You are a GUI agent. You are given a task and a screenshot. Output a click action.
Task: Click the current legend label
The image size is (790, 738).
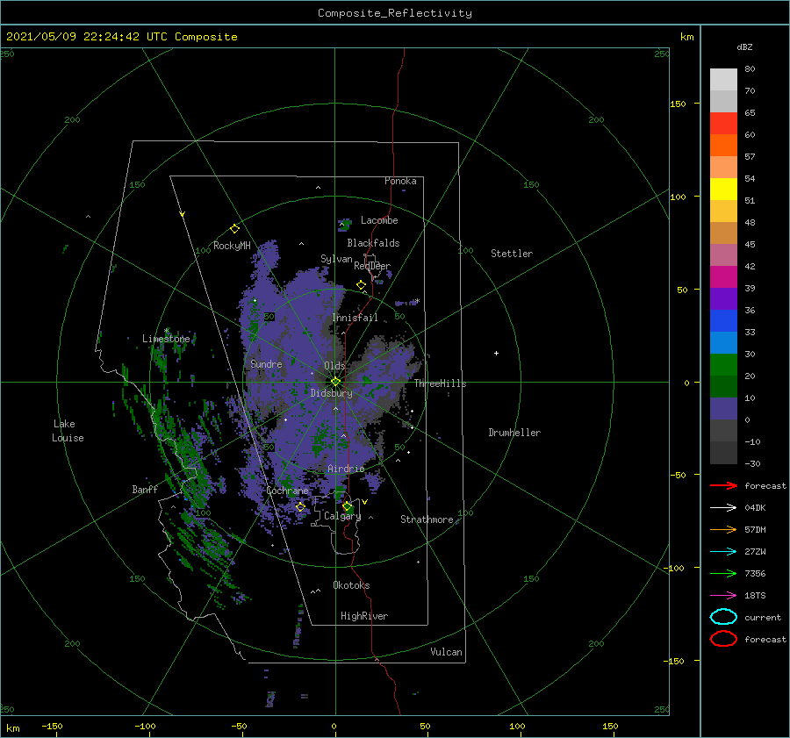pos(763,617)
